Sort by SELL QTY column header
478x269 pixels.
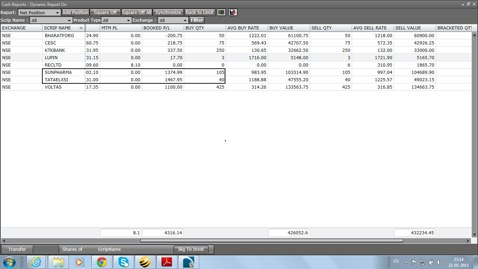pos(331,28)
